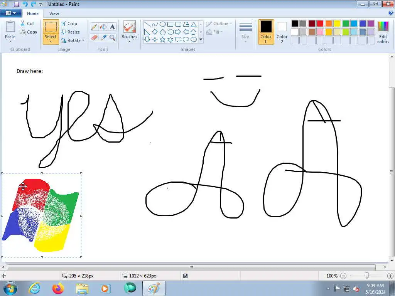
Task: Open Paint Help question mark icon
Action: point(391,13)
